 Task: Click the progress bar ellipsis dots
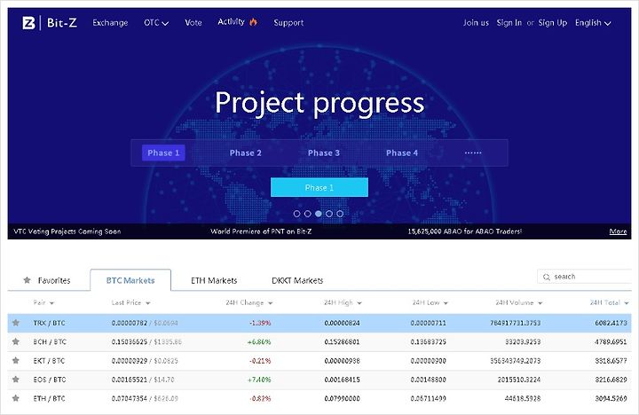[473, 153]
